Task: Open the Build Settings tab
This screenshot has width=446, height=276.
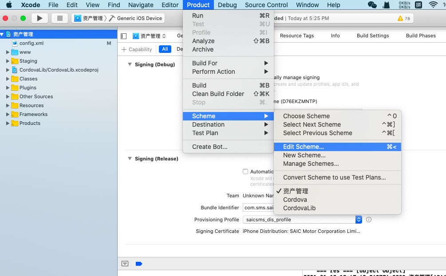Action: [373, 36]
